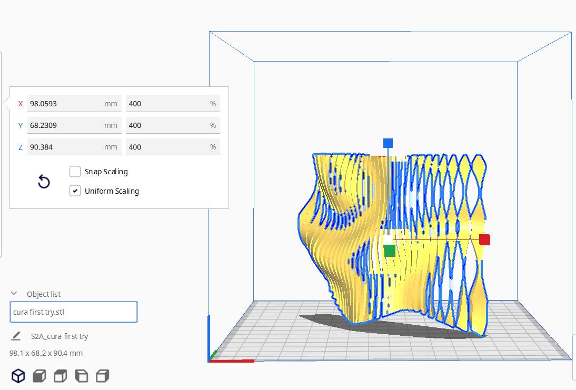
Task: Edit the X scale percentage field
Action: (x=173, y=104)
